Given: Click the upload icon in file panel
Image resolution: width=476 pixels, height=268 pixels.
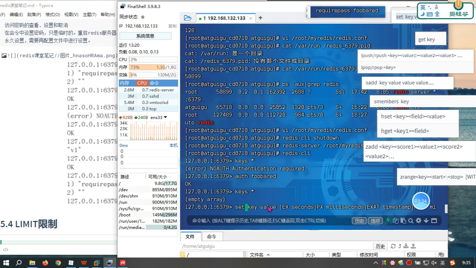Looking at the screenshot, I should click(x=413, y=246).
